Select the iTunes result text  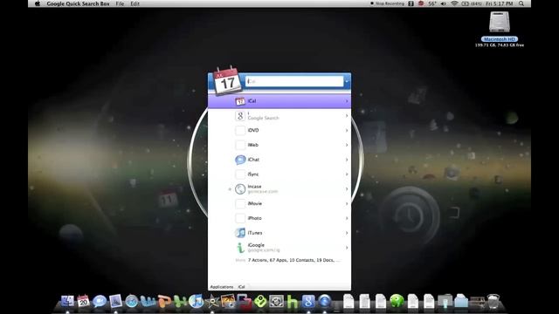point(255,233)
